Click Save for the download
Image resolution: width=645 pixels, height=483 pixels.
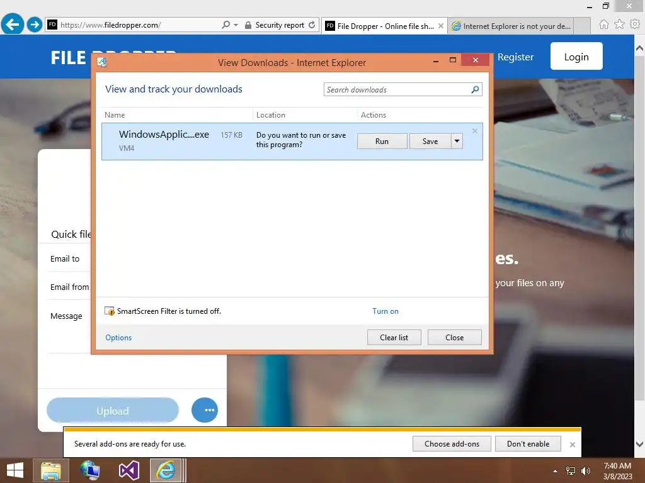click(x=430, y=142)
